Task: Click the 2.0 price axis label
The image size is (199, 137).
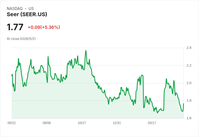Action: click(x=189, y=83)
